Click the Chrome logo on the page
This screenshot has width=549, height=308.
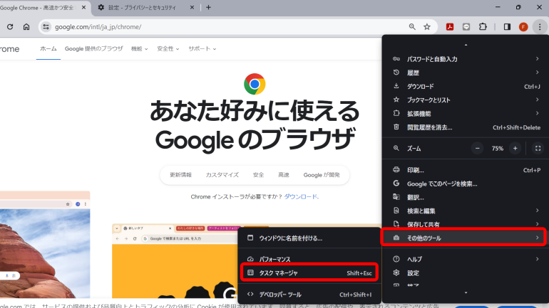[x=255, y=84]
